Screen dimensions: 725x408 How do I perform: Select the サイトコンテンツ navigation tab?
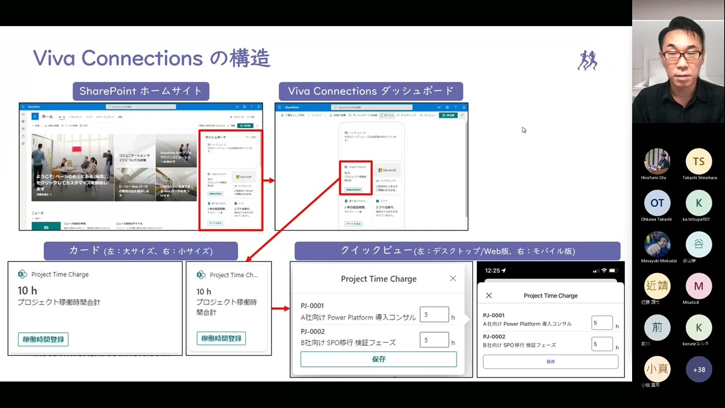tap(105, 117)
